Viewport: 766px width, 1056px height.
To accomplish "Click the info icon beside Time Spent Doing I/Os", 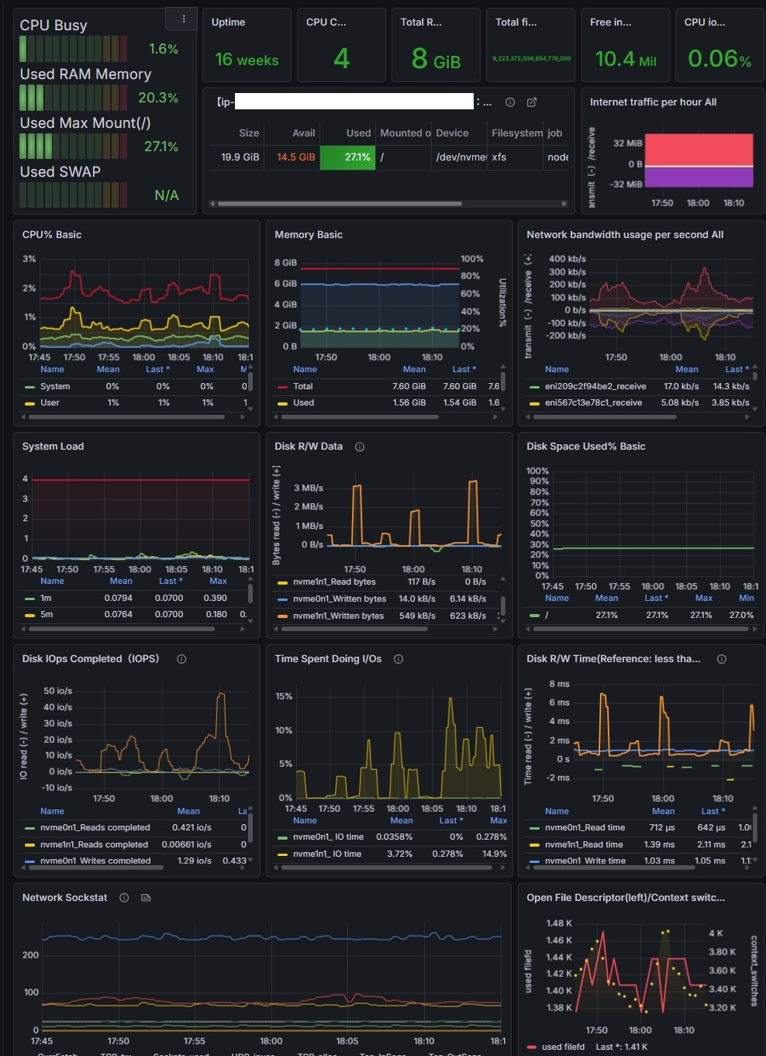I will tap(399, 659).
